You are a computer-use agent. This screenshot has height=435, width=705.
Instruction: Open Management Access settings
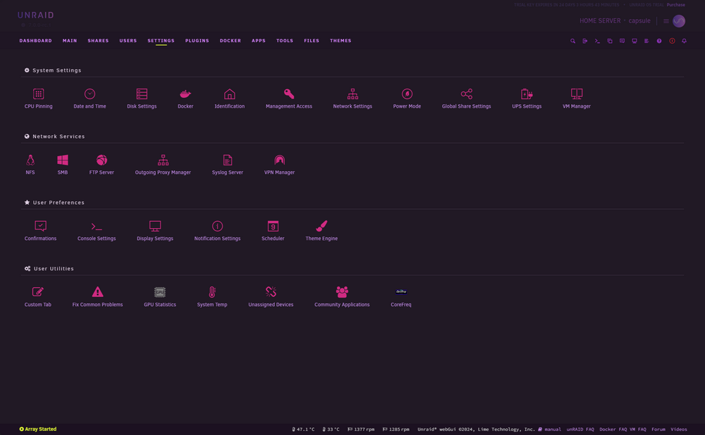(x=288, y=99)
